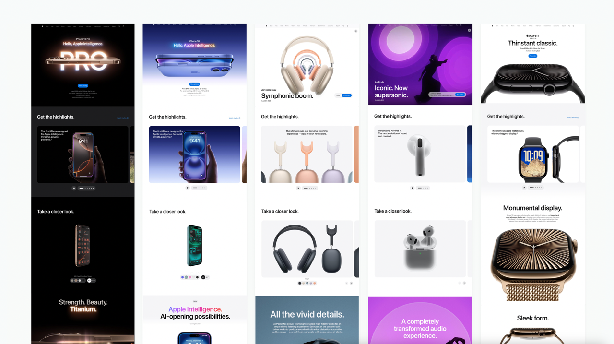
Task: Click next arrow in AirPods Max closer look
Action: tap(351, 283)
